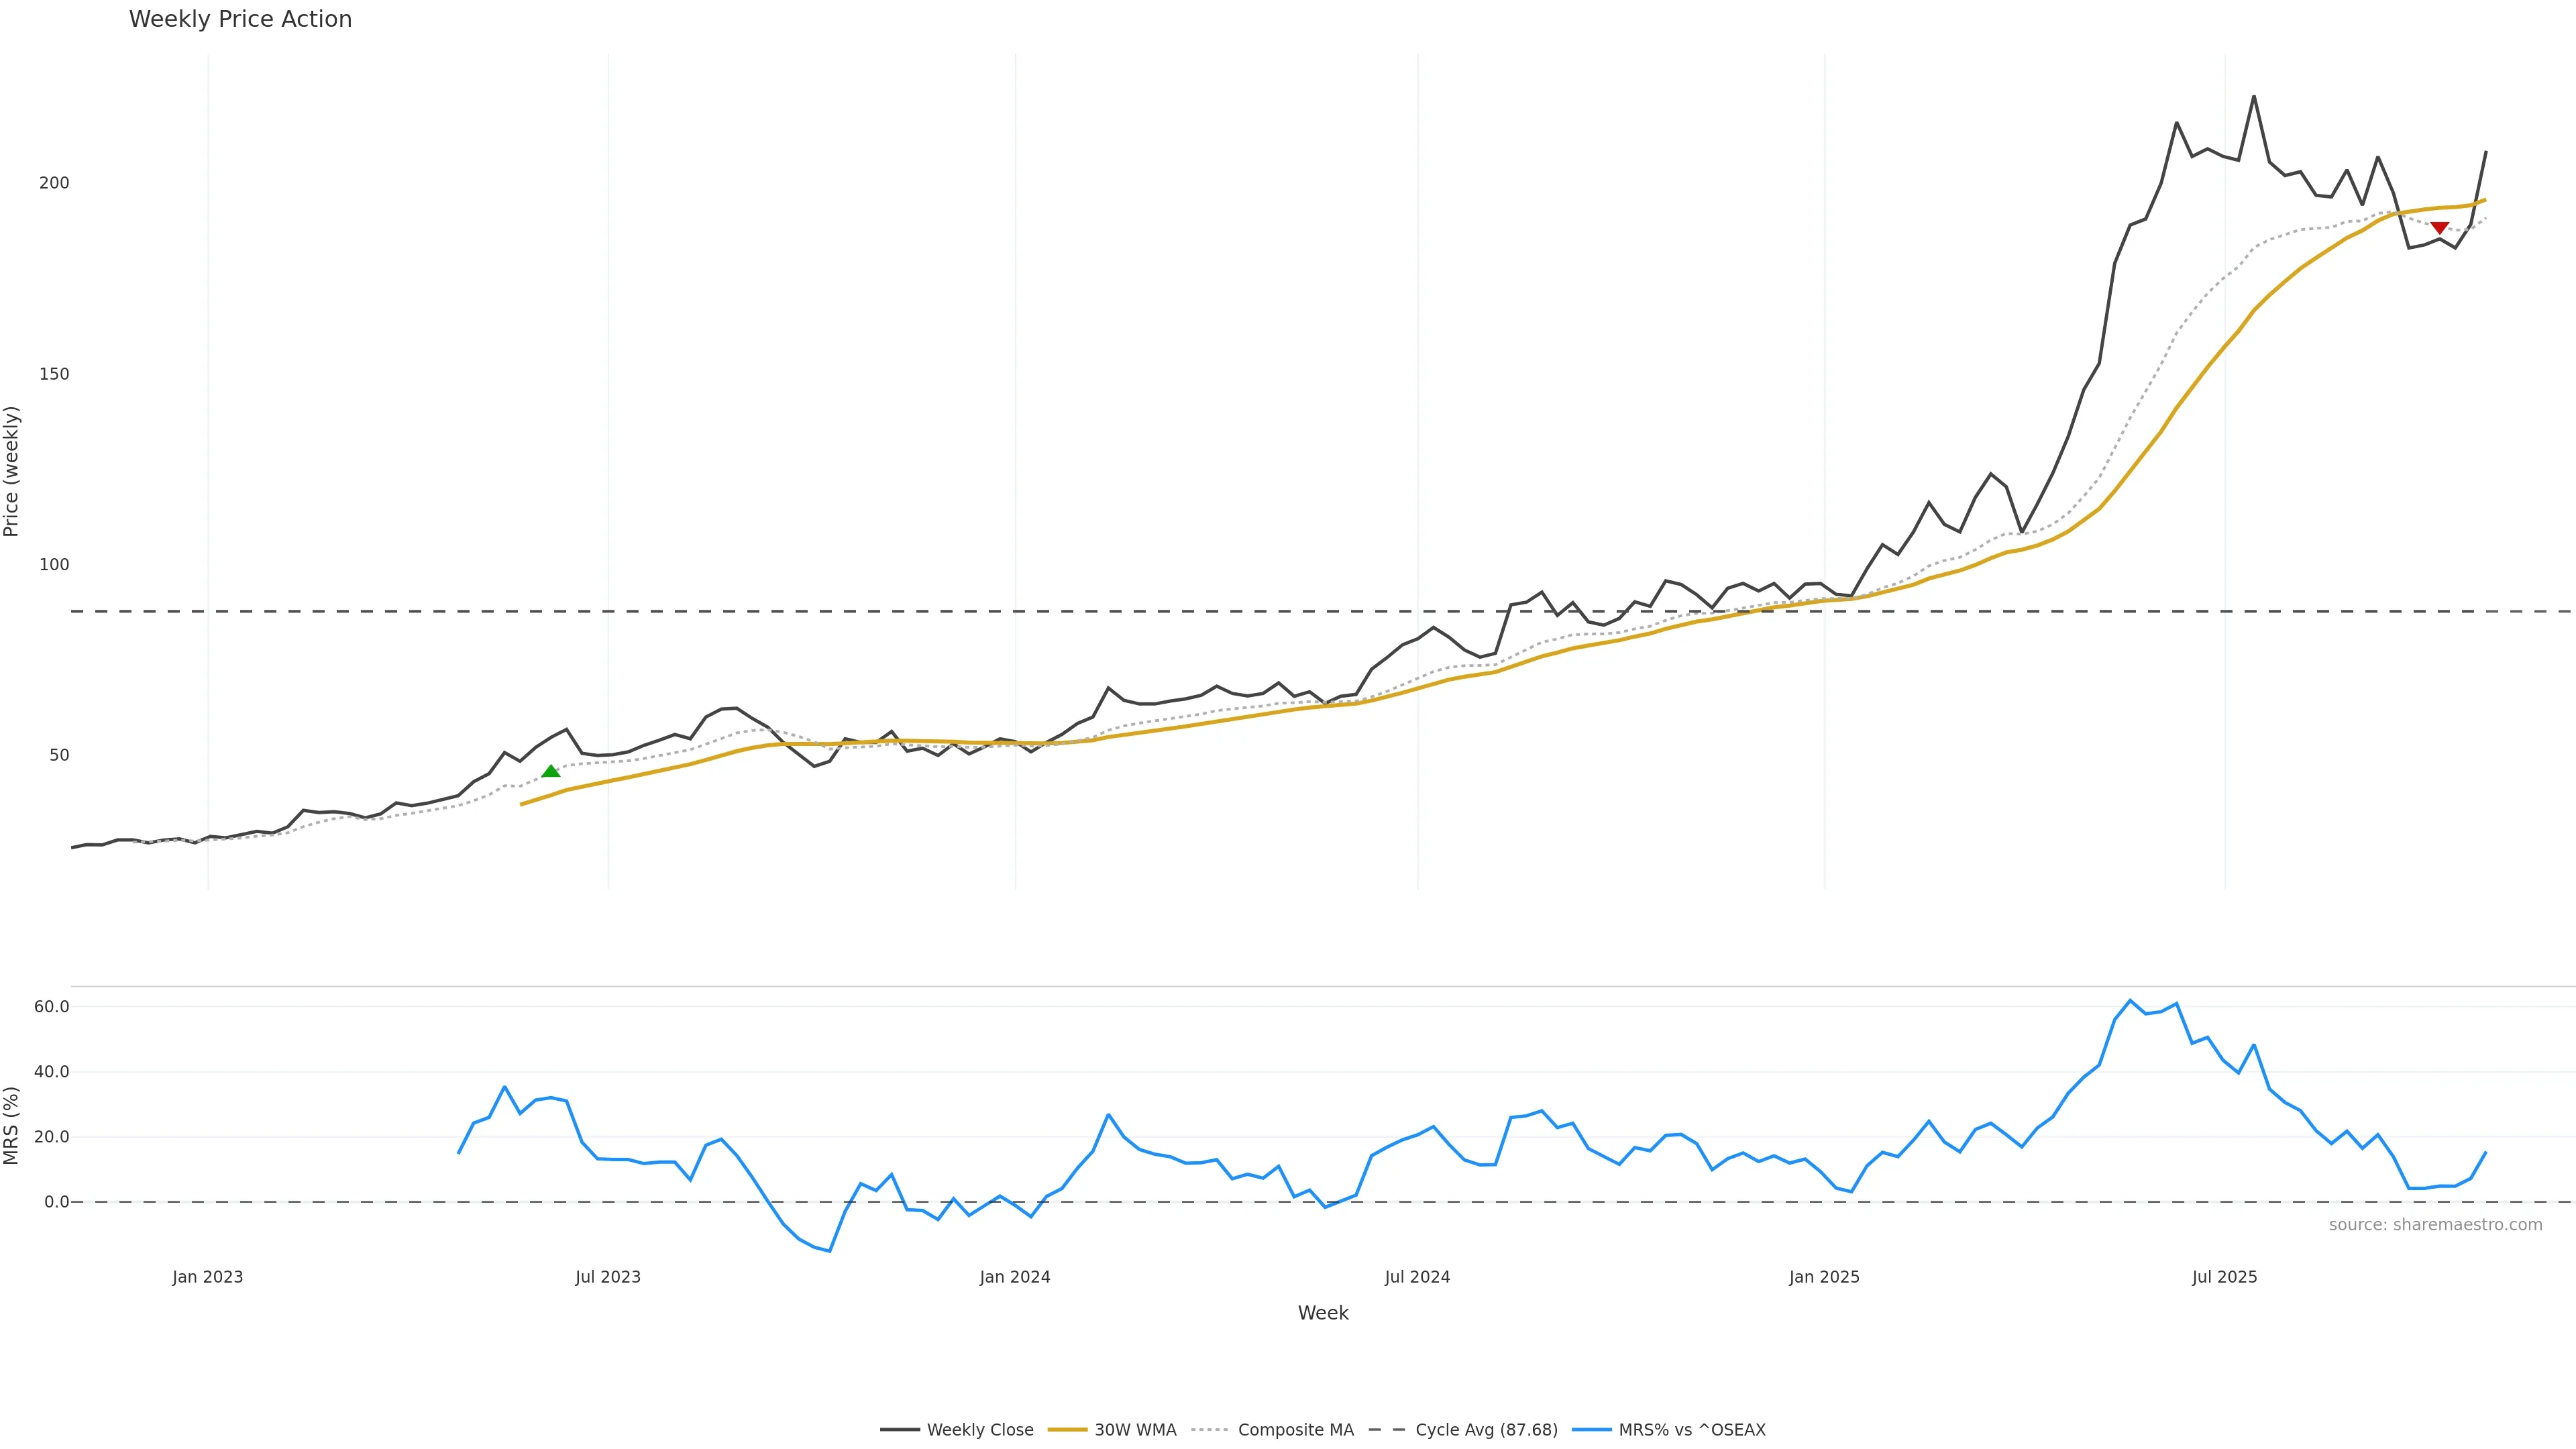Select the Jul 2023 x-axis label
This screenshot has height=1449, width=2576.
(x=608, y=1277)
